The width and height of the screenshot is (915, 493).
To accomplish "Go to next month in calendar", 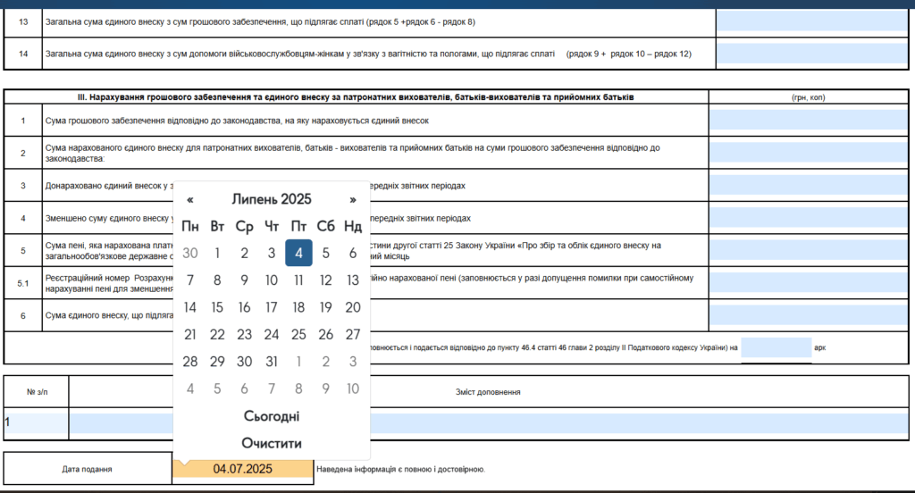I will point(352,199).
